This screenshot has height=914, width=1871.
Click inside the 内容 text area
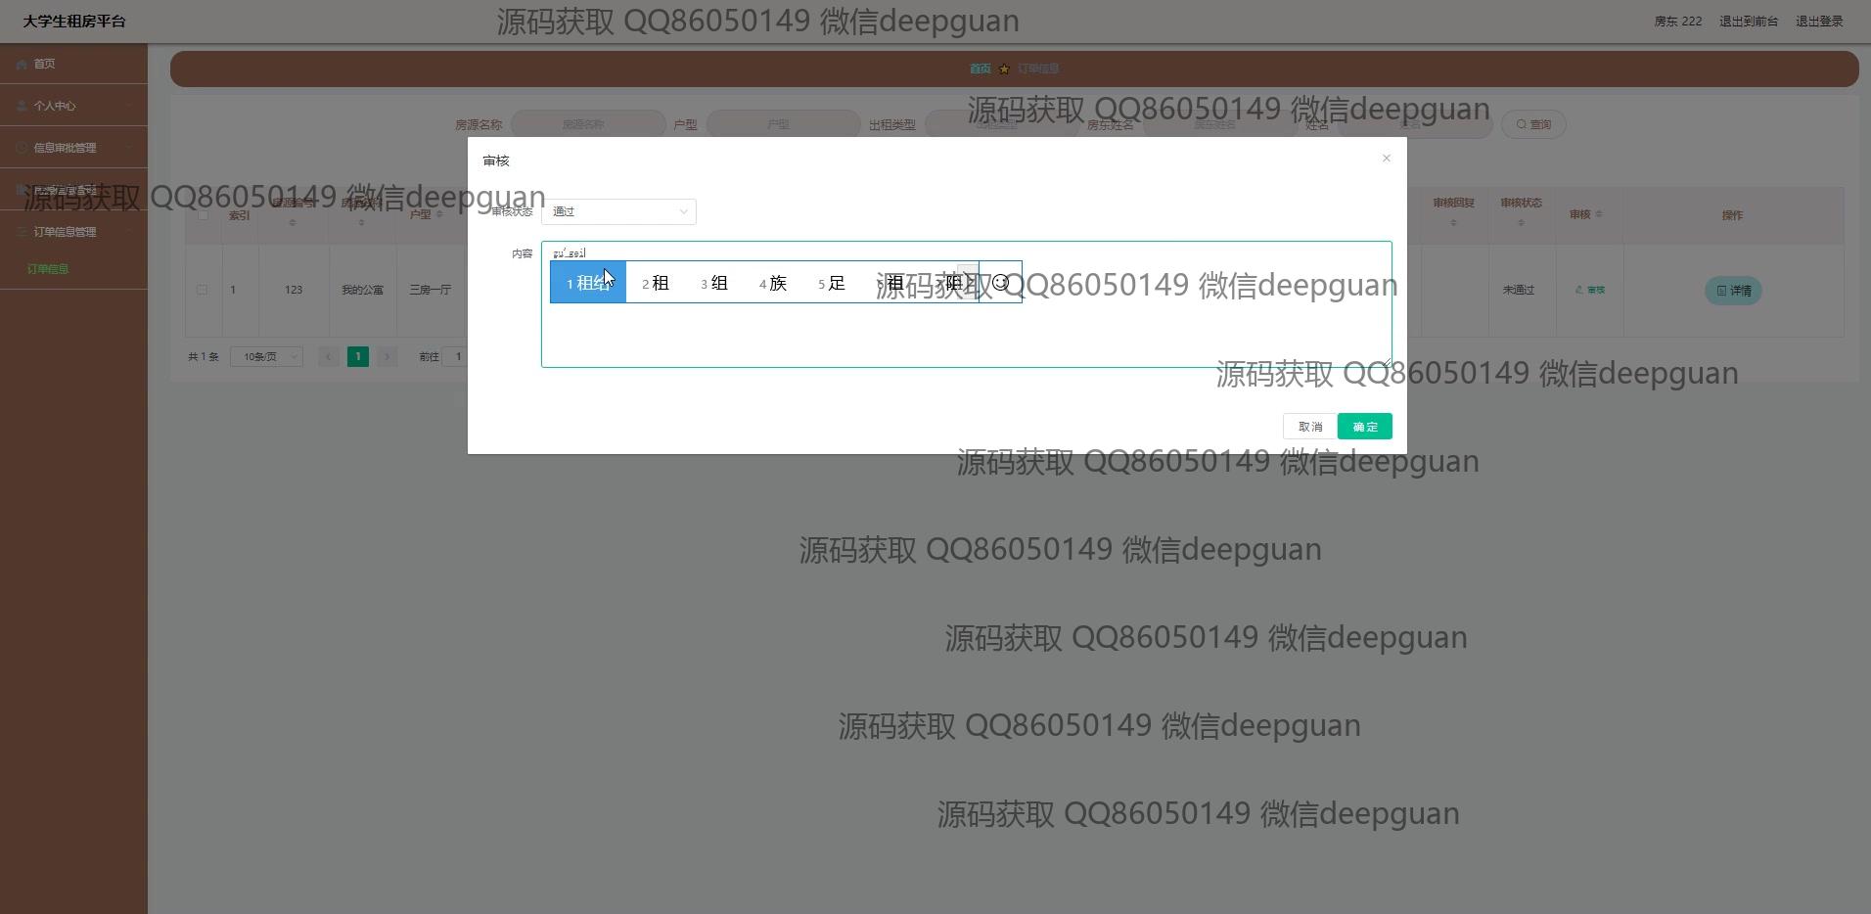[966, 304]
